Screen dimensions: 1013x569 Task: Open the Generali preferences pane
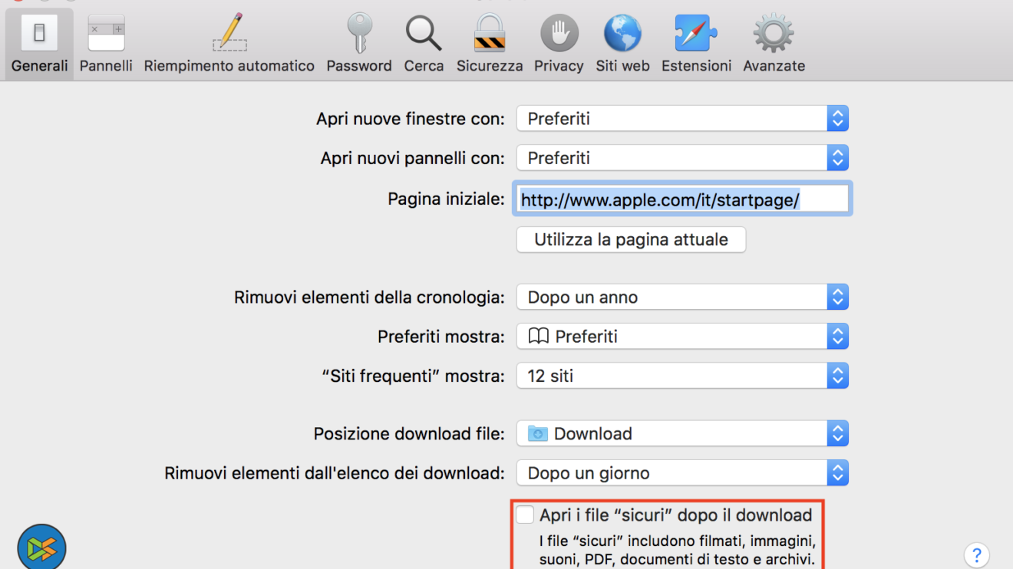click(40, 44)
